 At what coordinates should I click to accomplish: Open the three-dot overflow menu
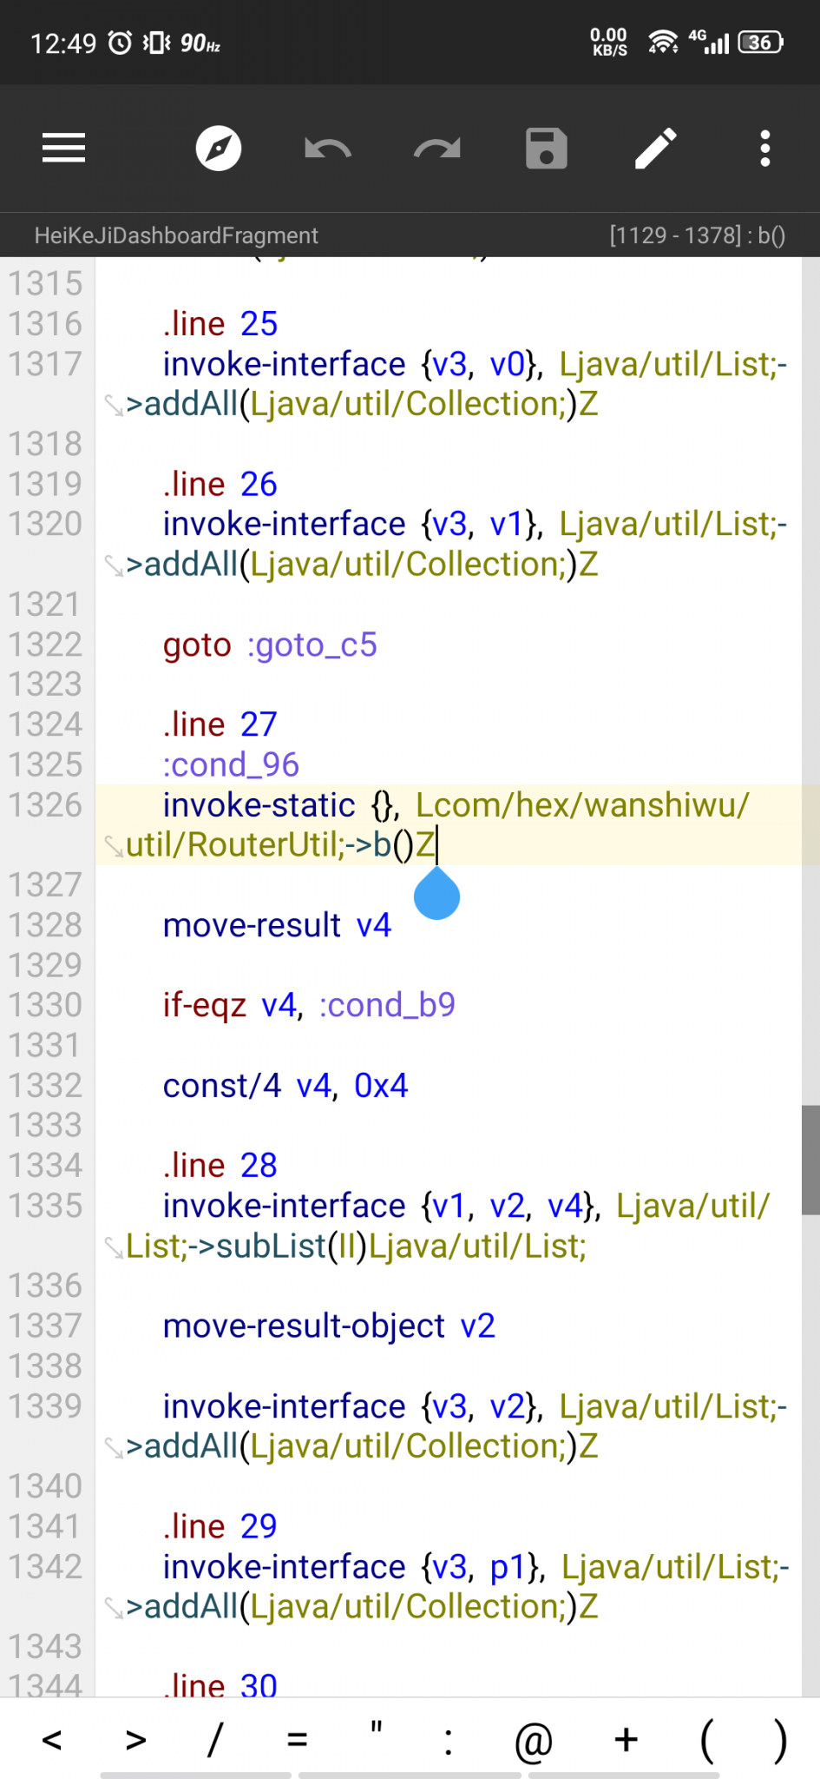(x=764, y=149)
